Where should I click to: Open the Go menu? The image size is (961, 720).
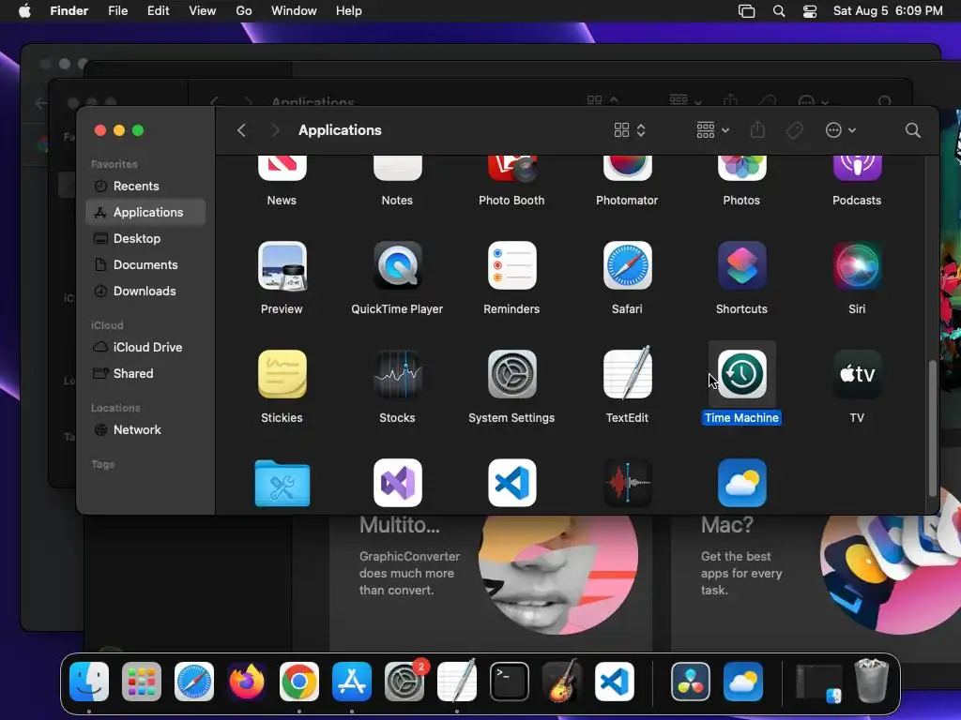point(244,11)
